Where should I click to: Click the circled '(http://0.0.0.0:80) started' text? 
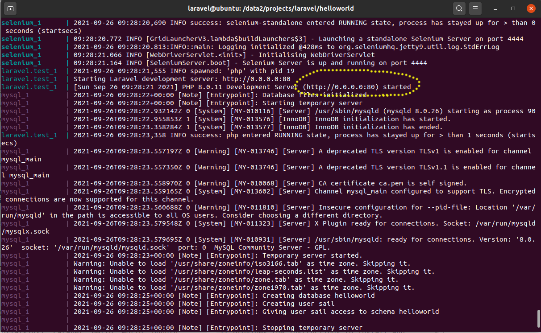[x=357, y=87]
